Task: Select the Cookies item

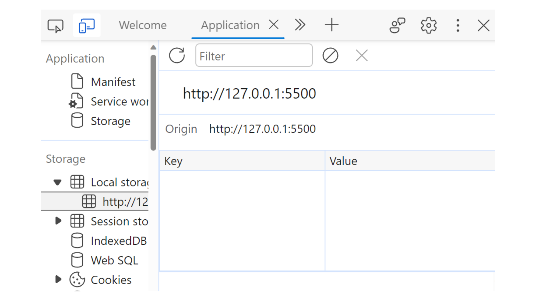Action: coord(111,280)
